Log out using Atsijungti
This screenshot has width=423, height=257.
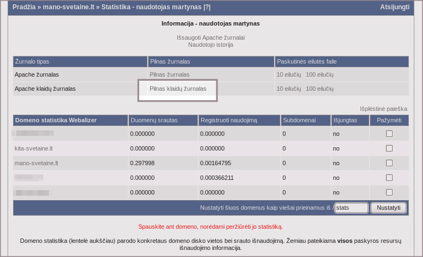[395, 7]
